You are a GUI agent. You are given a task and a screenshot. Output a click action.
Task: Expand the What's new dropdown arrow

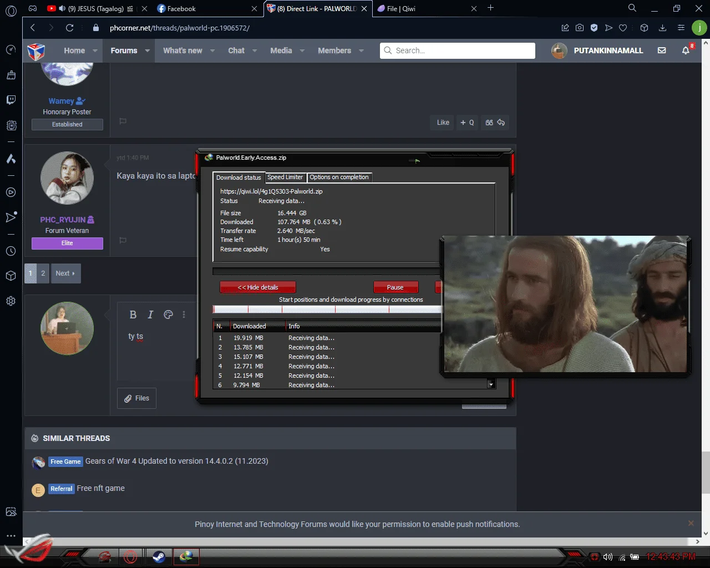(x=212, y=50)
